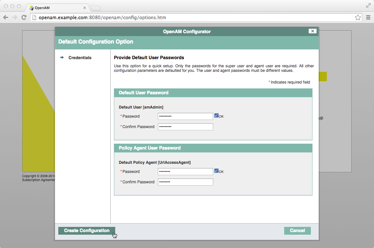Click the page icon in address bar
The height and width of the screenshot is (248, 374).
click(34, 18)
